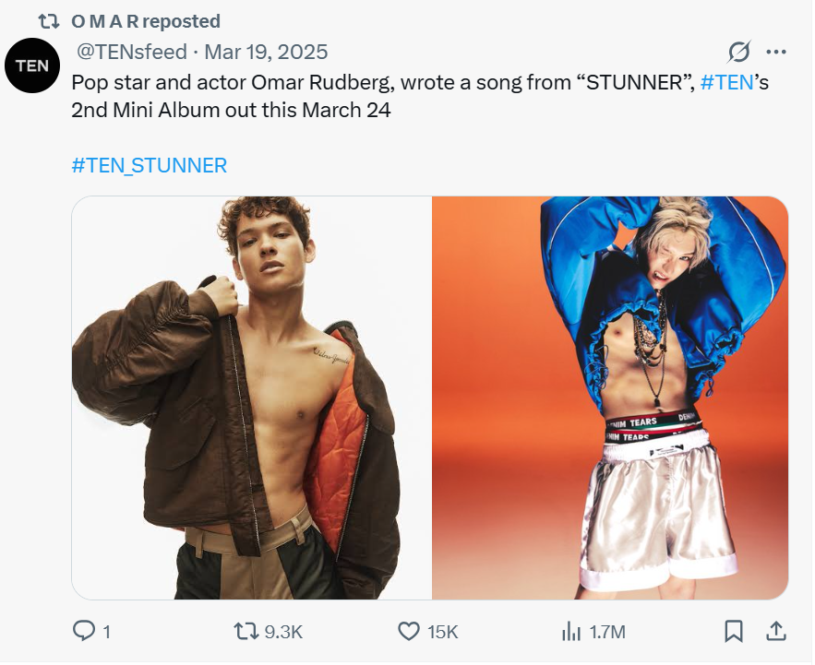The image size is (815, 665).
Task: Enlarge the left photo with brown jacket
Action: point(252,398)
